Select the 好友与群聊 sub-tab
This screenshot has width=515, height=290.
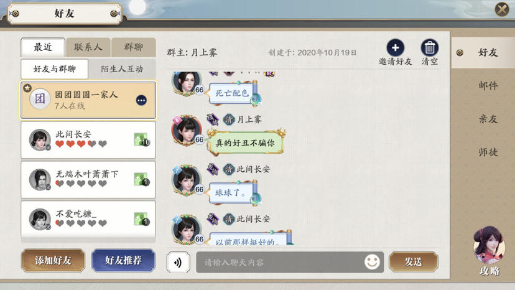[55, 69]
